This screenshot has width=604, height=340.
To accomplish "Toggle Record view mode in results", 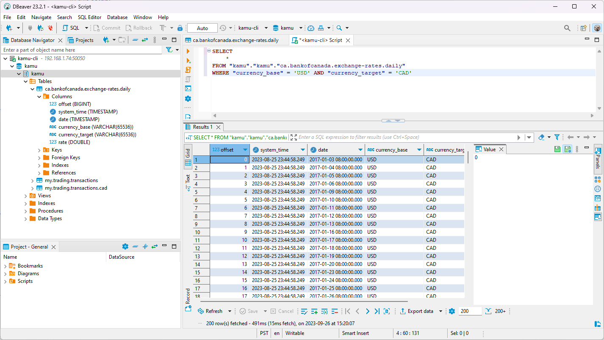I will point(188,299).
